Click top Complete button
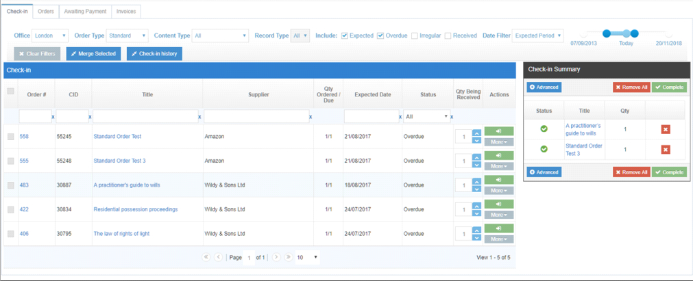 670,88
